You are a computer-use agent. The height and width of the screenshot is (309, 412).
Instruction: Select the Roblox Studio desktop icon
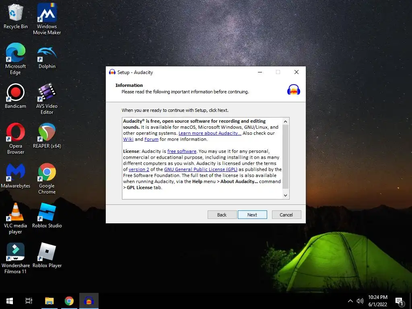point(47,216)
